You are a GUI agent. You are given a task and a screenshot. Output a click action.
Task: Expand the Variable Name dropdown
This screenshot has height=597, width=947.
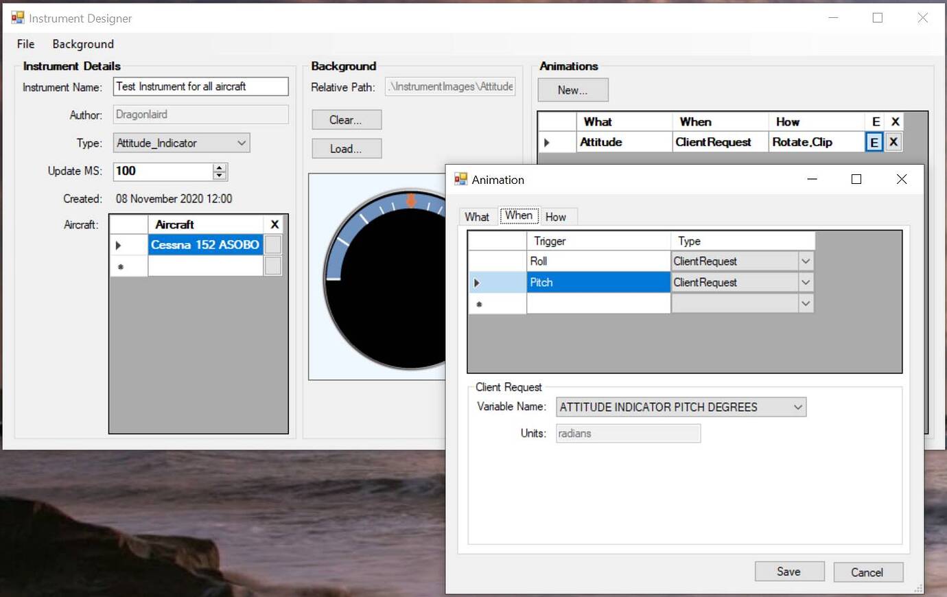click(x=797, y=407)
